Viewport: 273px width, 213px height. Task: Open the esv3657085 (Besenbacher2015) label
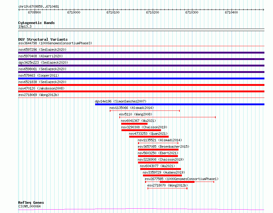tap(163, 147)
